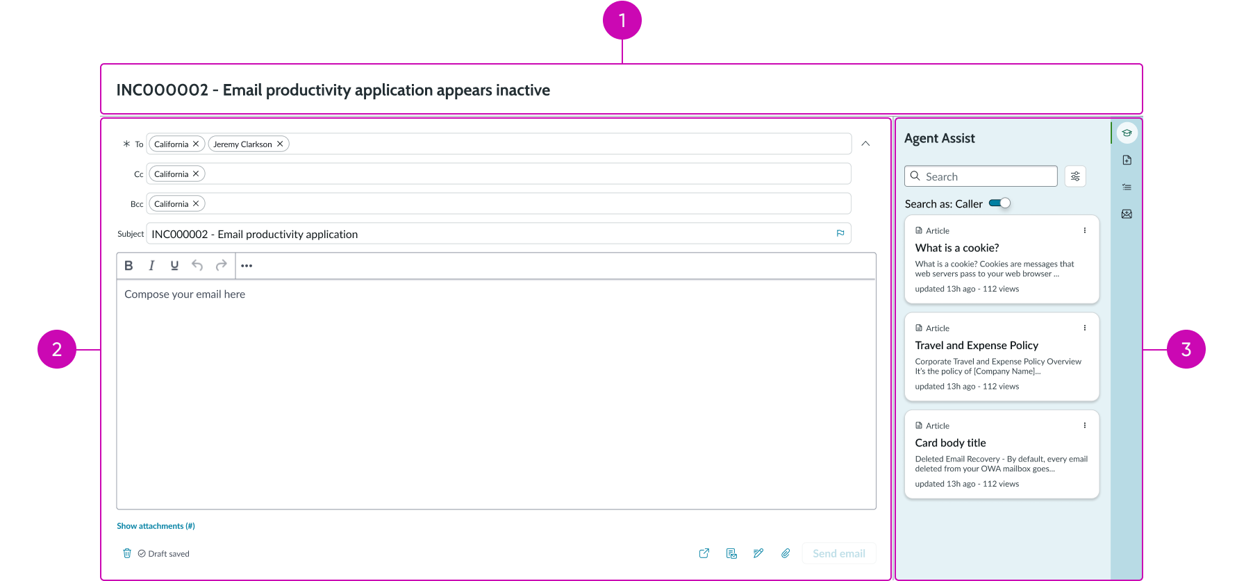1237x581 pixels.
Task: Click the Draft saved status text
Action: click(x=169, y=553)
